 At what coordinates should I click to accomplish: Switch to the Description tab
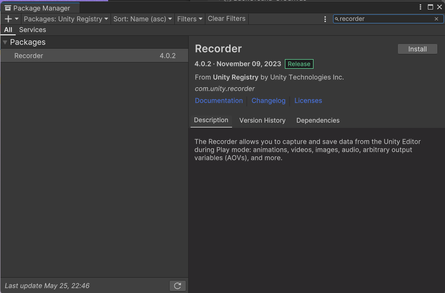pos(211,120)
